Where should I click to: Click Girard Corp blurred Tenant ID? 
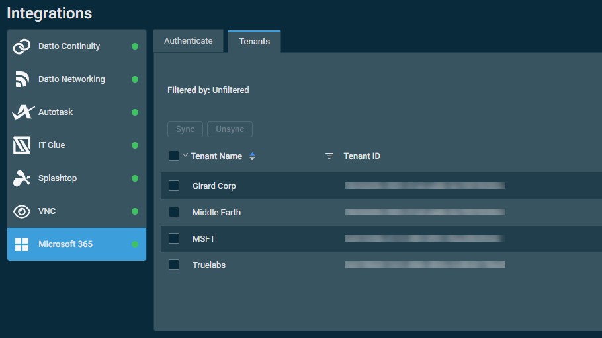tap(425, 186)
